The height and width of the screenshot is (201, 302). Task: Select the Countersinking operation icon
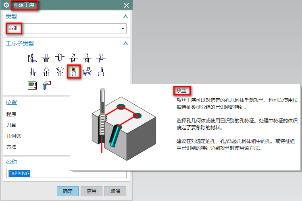[x=60, y=72]
